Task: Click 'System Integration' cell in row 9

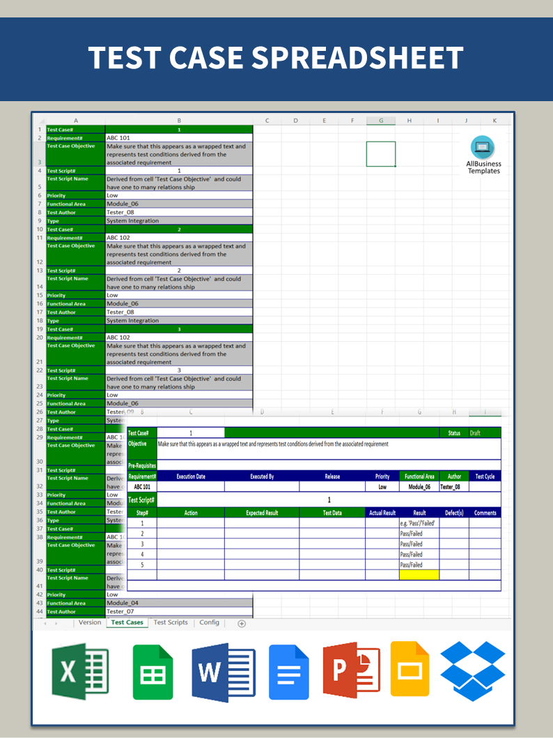Action: coord(179,220)
